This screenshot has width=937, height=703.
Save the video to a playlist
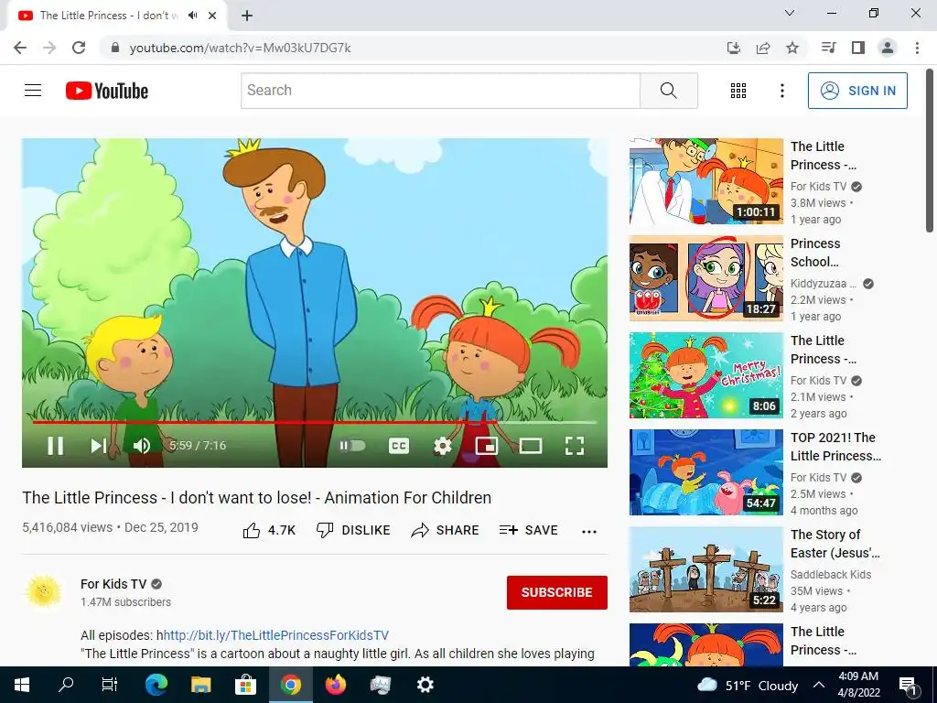point(528,530)
